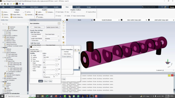This screenshot has height=98, width=175.
Task: Select the zoom view tool
Action: pos(63,31)
